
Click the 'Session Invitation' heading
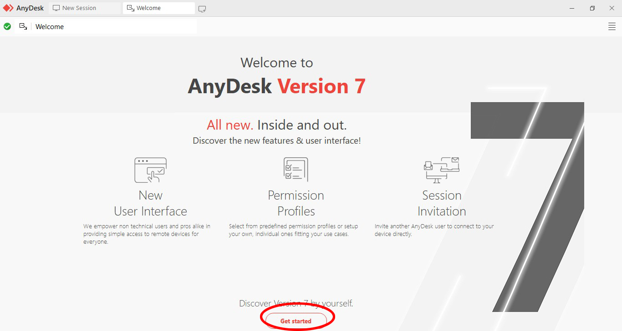click(x=442, y=203)
